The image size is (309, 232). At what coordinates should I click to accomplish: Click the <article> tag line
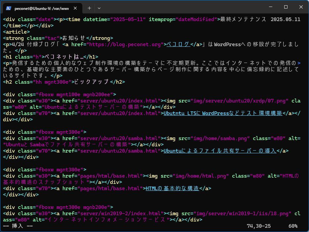[16, 32]
